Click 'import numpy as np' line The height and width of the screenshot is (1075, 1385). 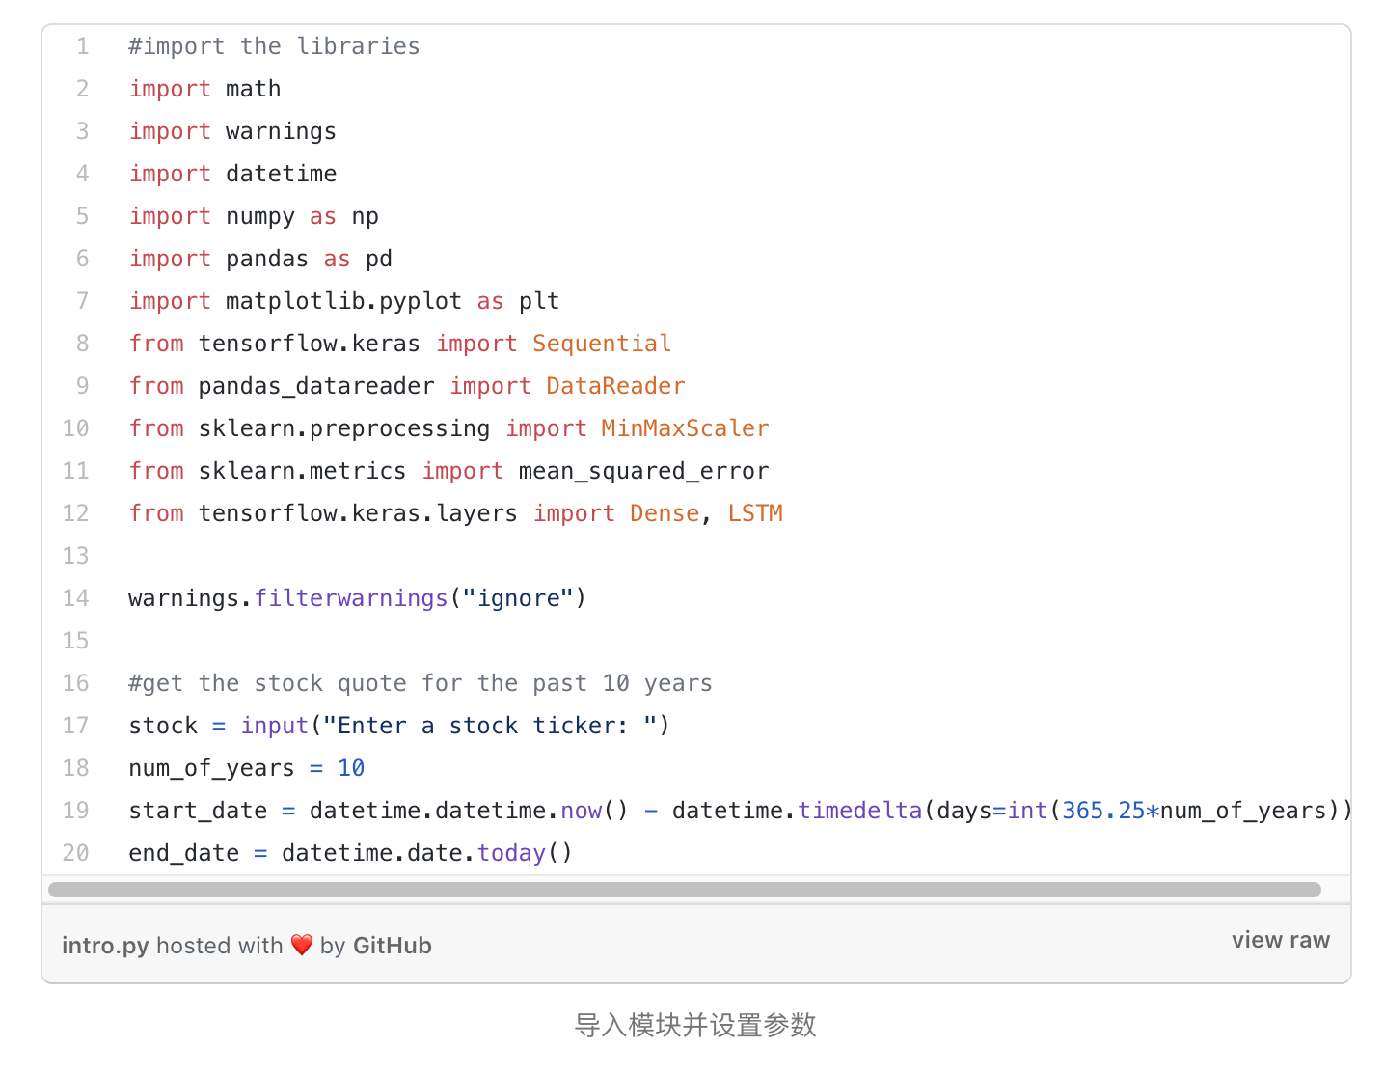tap(254, 216)
